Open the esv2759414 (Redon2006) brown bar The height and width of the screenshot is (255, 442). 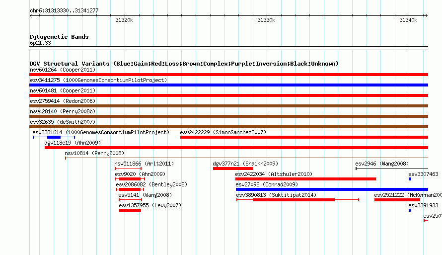click(228, 106)
